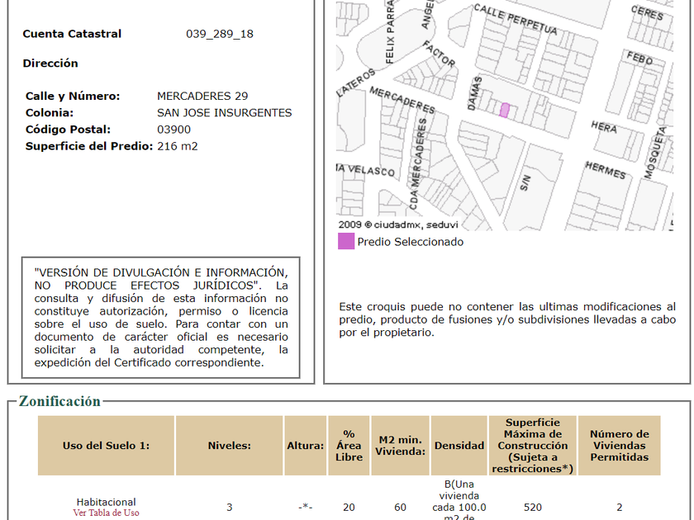Click the CERES street label on map
Viewport: 694px width, 520px height.
(647, 13)
